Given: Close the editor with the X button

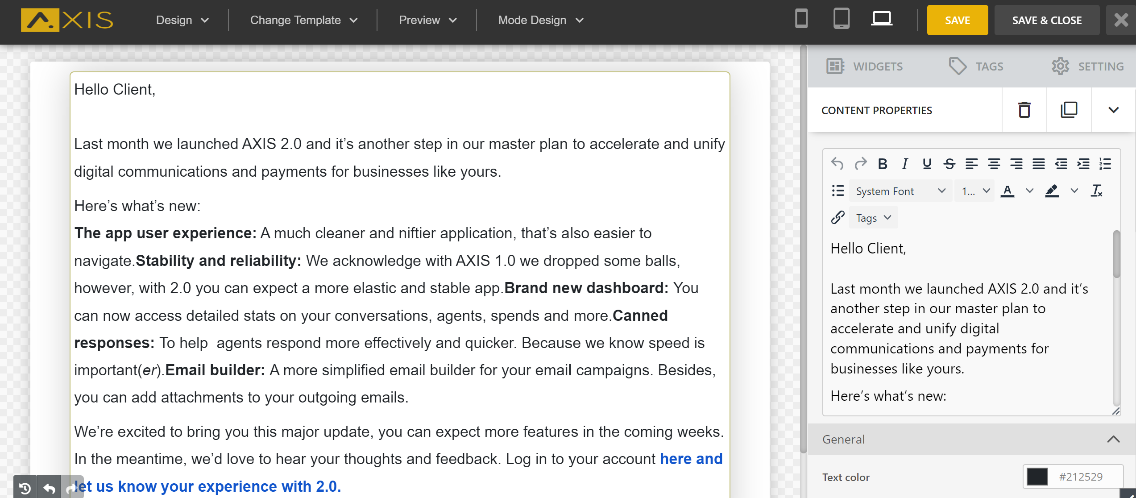Looking at the screenshot, I should 1121,20.
